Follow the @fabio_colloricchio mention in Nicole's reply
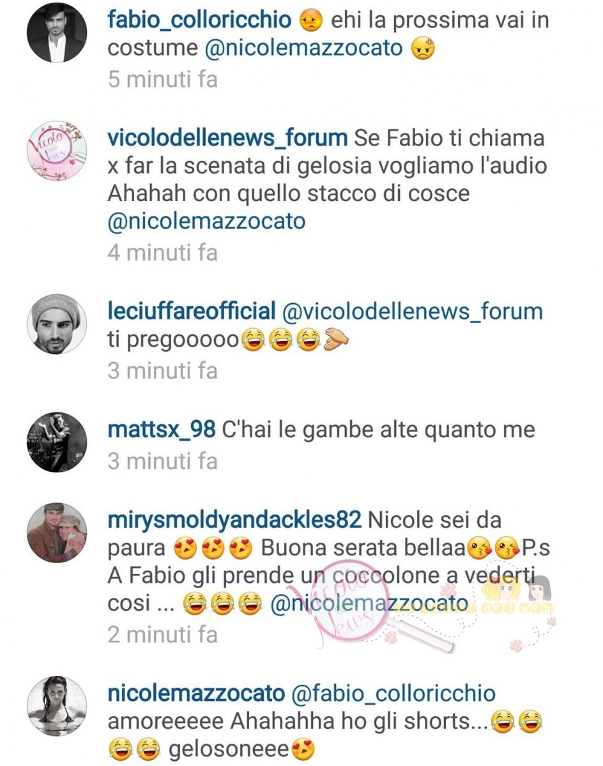Viewport: 603px width, 766px height. (x=393, y=693)
